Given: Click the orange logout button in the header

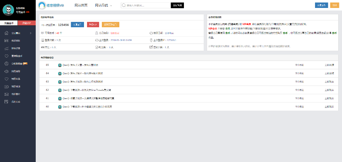Looking at the screenshot, I should [334, 5].
